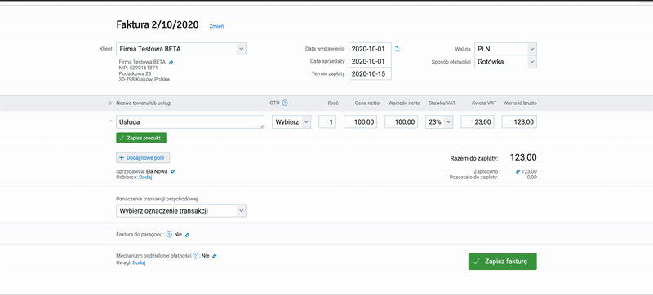
Task: Expand the Stawka VAT 23% dropdown
Action: pos(439,121)
